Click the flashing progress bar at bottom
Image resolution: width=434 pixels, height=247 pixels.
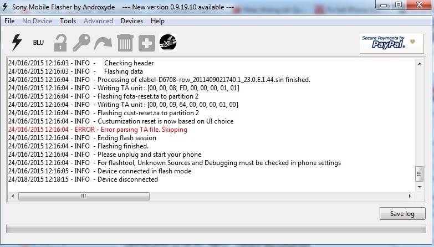(216, 229)
